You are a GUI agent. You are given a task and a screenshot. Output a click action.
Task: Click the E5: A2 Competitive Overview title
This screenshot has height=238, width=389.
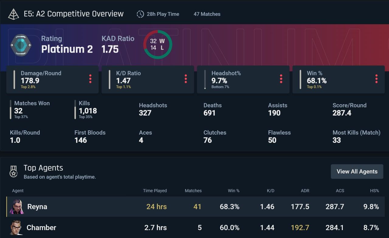[74, 14]
